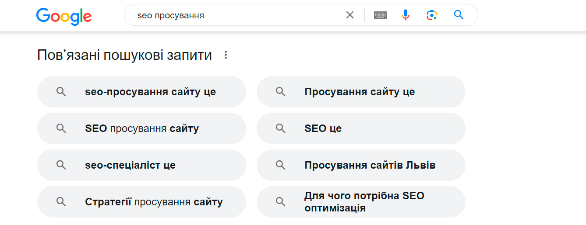Open Google Lens image search

[x=432, y=15]
